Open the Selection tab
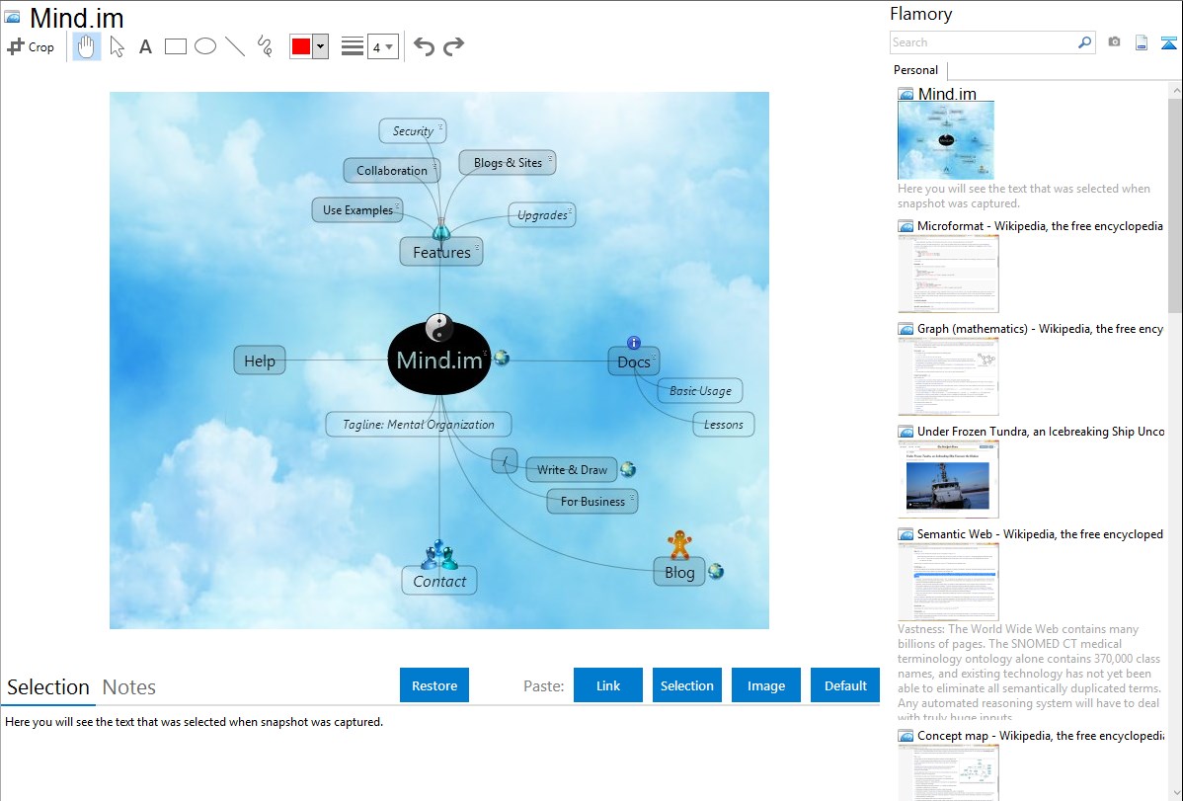The width and height of the screenshot is (1183, 801). (48, 687)
